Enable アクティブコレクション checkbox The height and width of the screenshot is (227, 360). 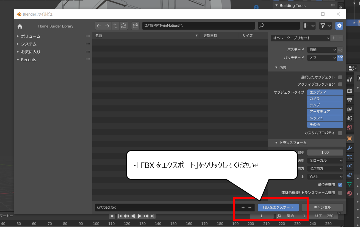click(340, 84)
